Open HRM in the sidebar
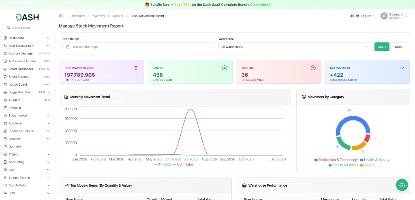This screenshot has width=415, height=200. (27, 193)
